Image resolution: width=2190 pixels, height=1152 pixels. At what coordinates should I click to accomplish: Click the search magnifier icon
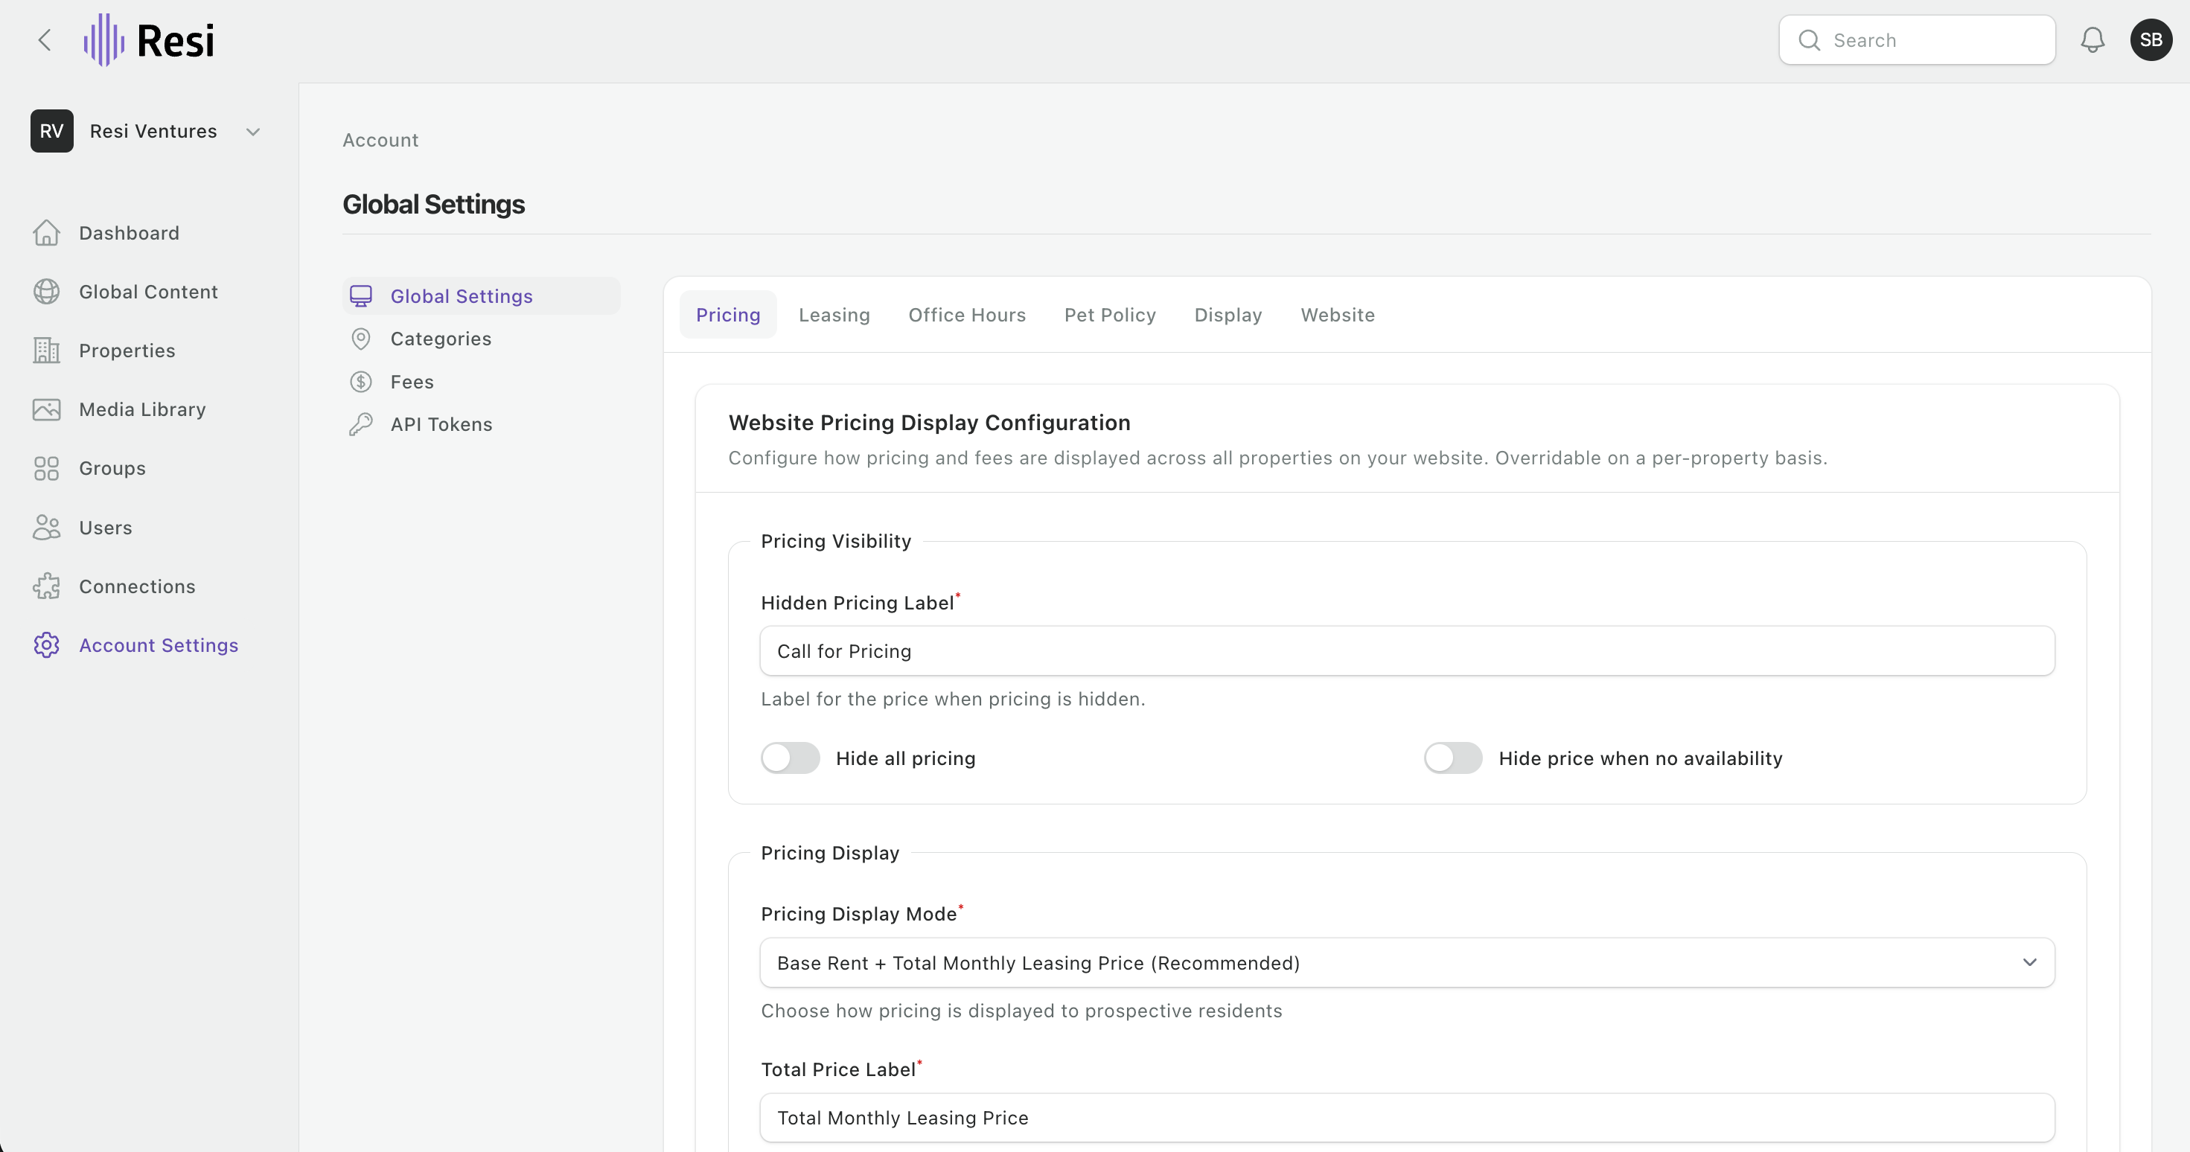[x=1809, y=40]
